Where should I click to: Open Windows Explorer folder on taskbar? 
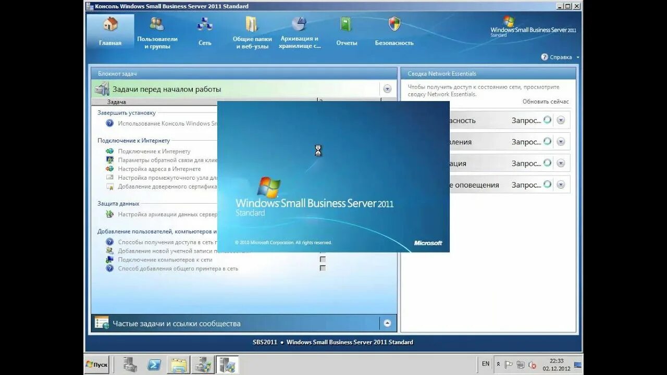point(179,365)
